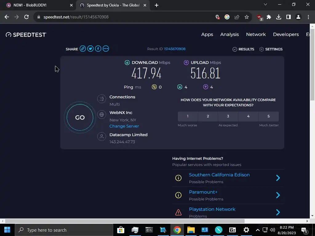Click the globe server icon
315x236 pixels.
pyautogui.click(x=102, y=114)
